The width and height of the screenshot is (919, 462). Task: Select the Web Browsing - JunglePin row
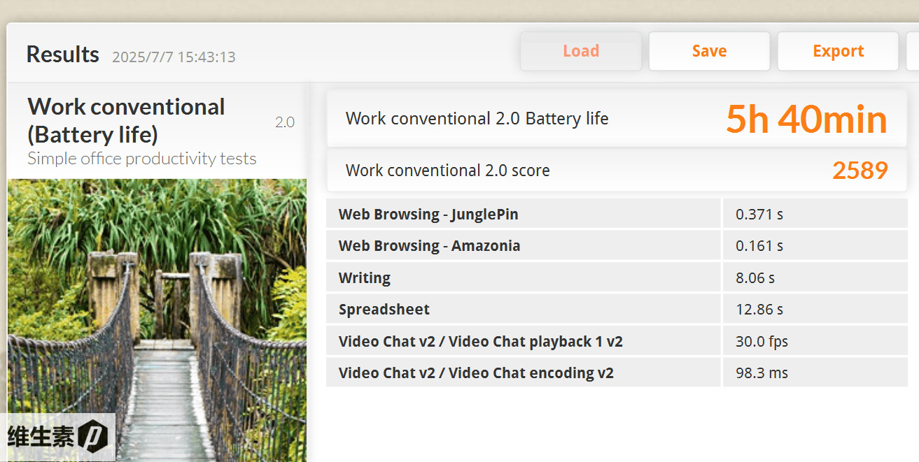click(617, 214)
